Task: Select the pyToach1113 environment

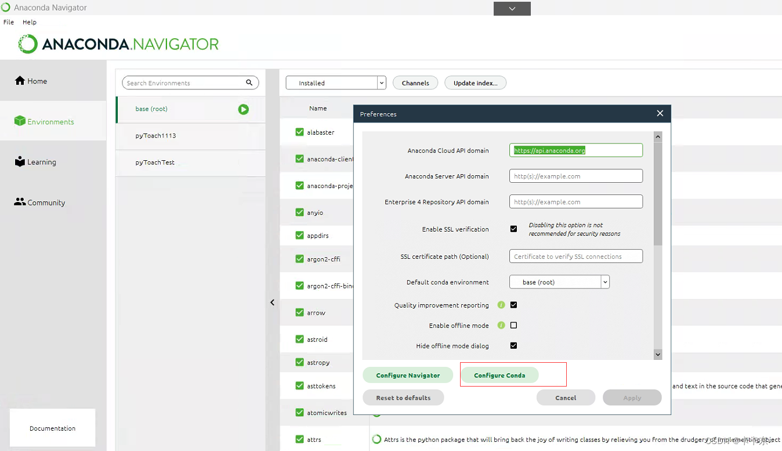Action: 191,136
